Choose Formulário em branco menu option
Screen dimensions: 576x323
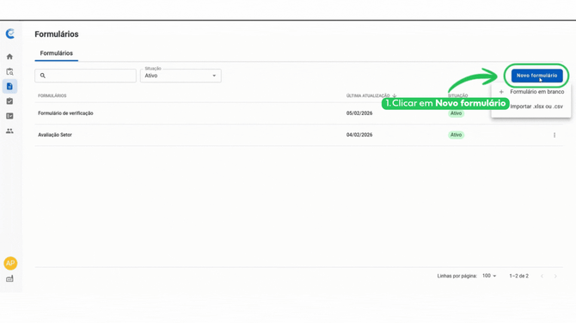pyautogui.click(x=531, y=92)
